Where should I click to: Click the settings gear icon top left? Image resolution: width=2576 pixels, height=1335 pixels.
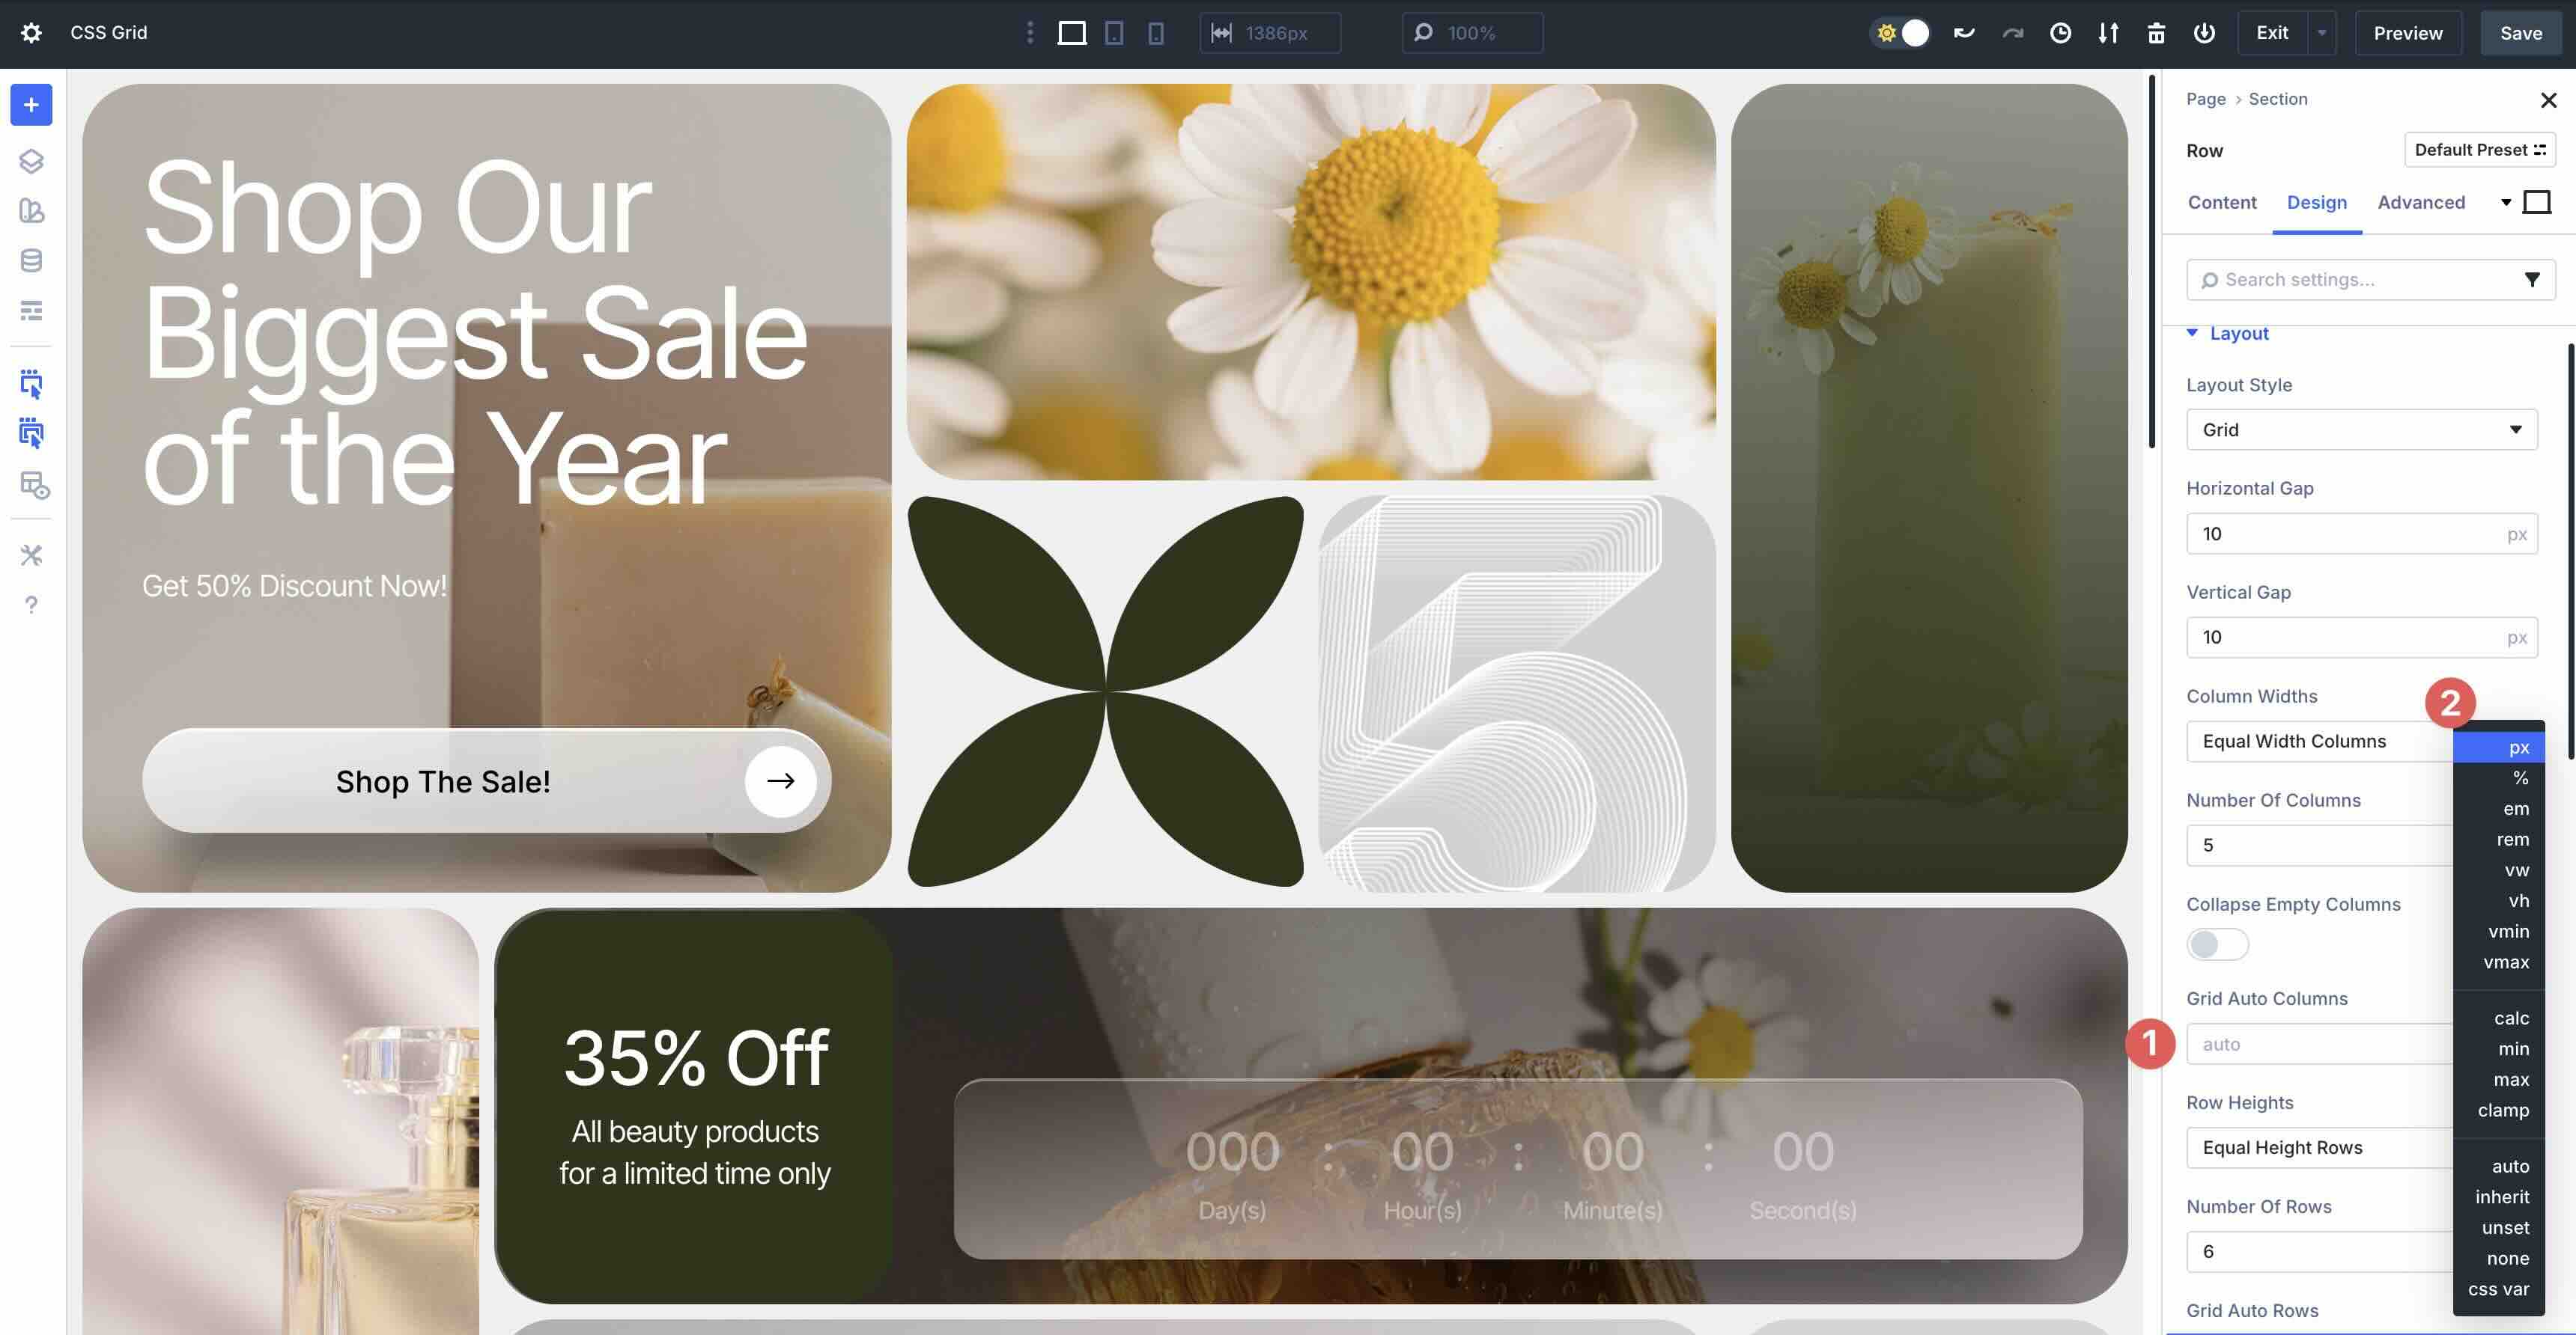(x=31, y=33)
